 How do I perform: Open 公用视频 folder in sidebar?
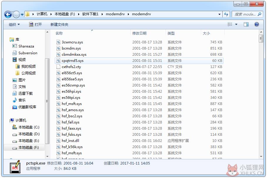pyautogui.click(x=29, y=73)
